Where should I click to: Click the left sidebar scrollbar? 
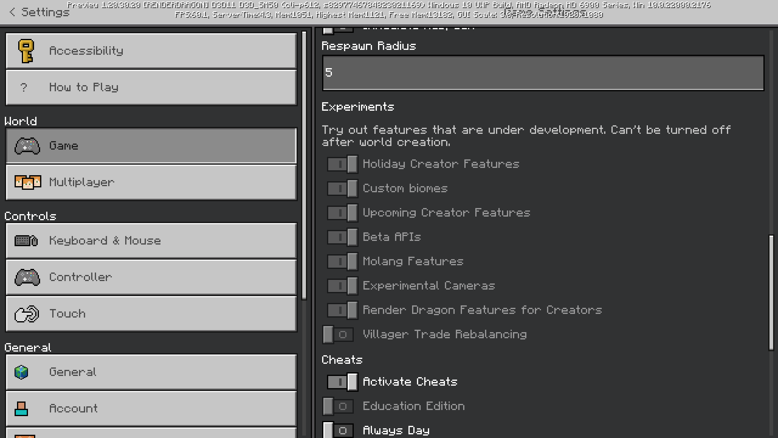[304, 165]
